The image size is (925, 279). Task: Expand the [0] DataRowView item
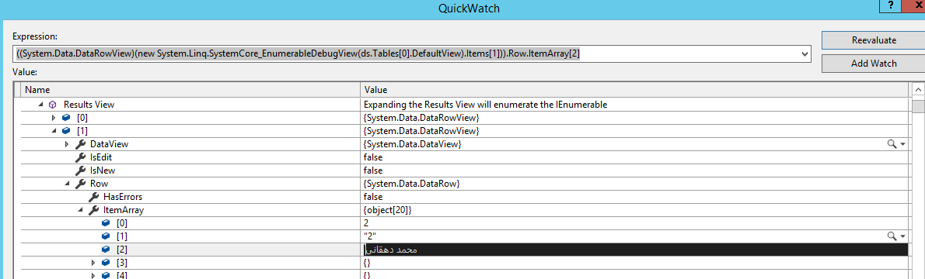click(x=54, y=118)
